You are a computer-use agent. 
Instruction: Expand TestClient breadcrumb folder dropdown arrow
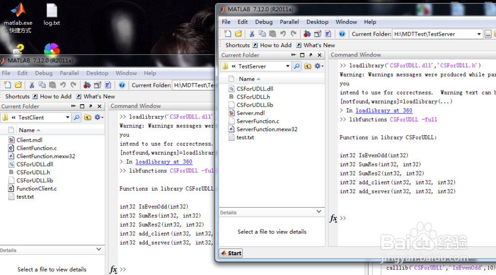click(x=67, y=117)
